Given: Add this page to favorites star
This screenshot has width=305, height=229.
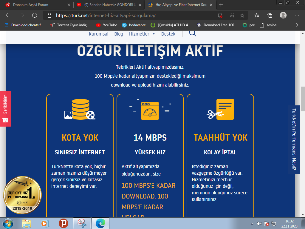Looking at the screenshot, I should 242,16.
